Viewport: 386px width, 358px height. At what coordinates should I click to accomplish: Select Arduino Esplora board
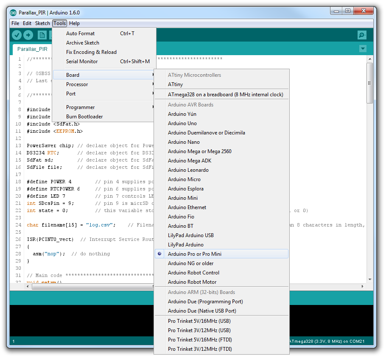pos(221,189)
